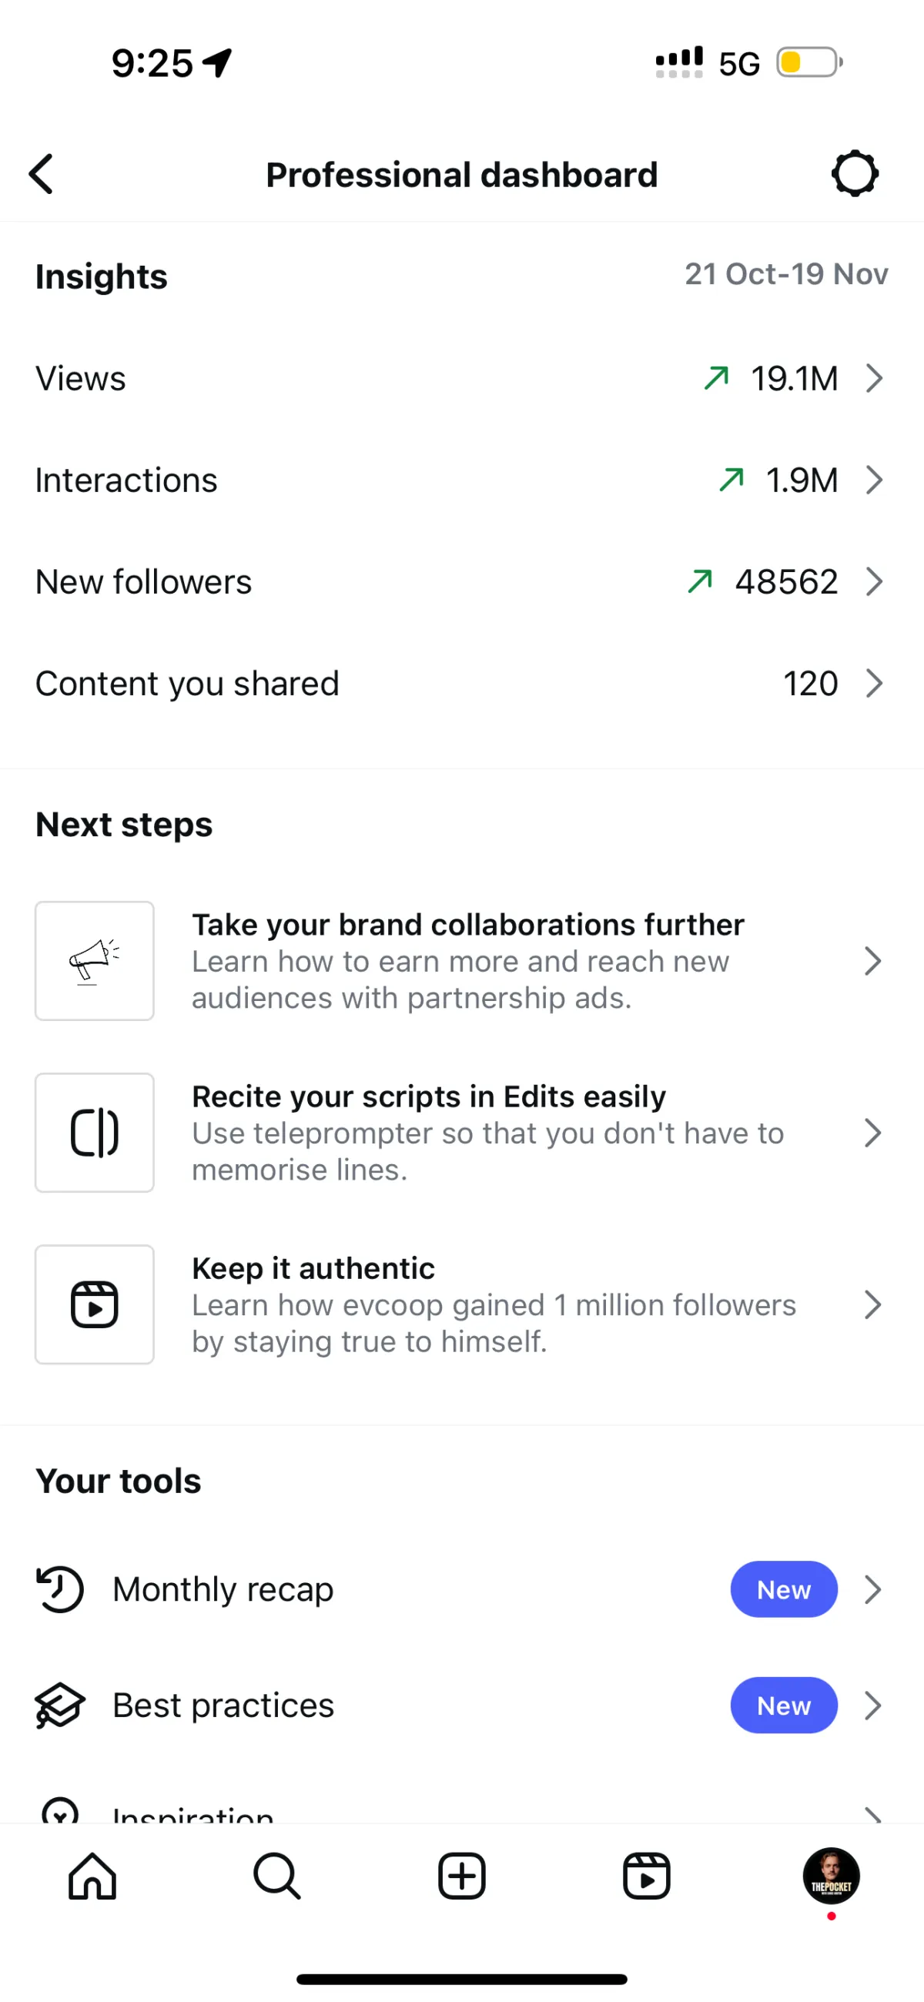Tap the reels icon beside Keep it authentic

click(94, 1304)
